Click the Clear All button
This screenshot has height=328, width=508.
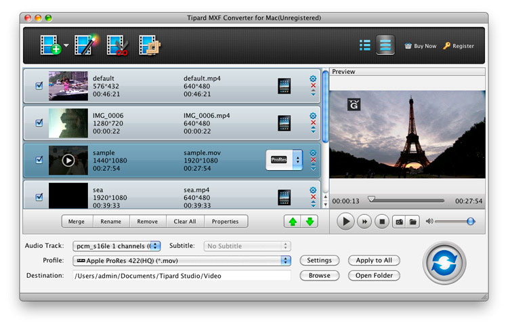tap(185, 222)
